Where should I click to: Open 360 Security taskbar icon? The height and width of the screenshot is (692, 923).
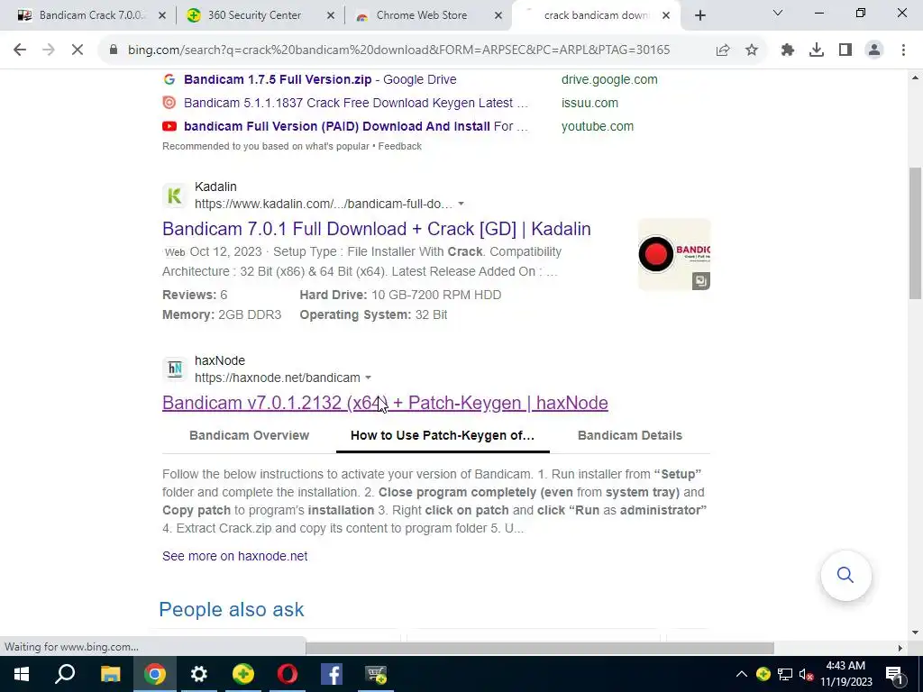(x=243, y=674)
